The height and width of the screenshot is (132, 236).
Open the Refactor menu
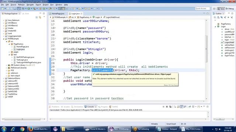pos(21,5)
